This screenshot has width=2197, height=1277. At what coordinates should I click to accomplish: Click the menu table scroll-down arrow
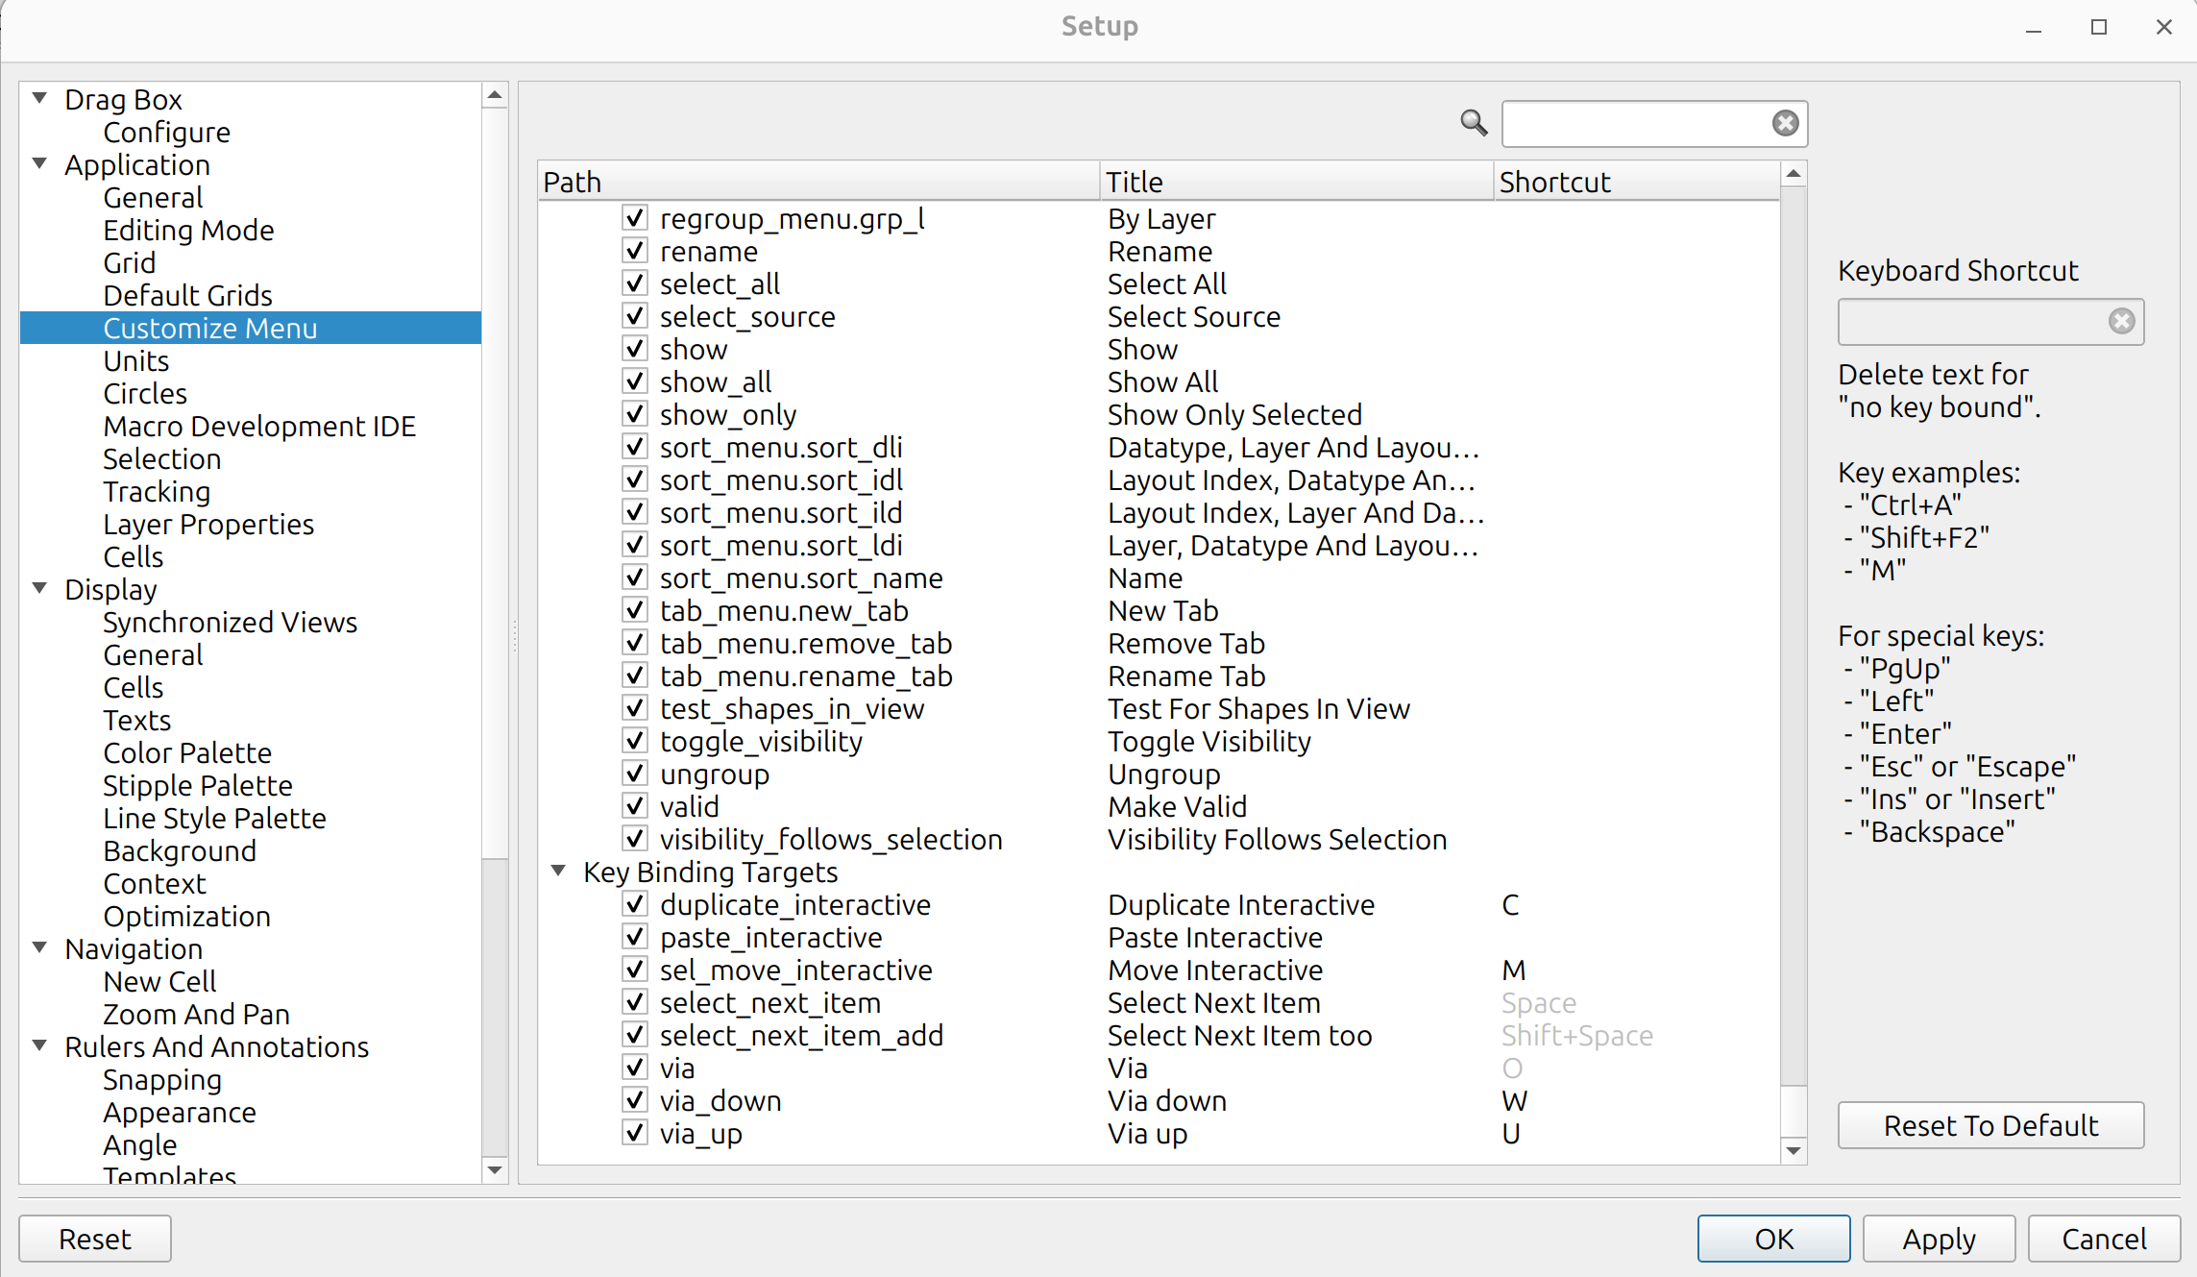tap(1793, 1150)
